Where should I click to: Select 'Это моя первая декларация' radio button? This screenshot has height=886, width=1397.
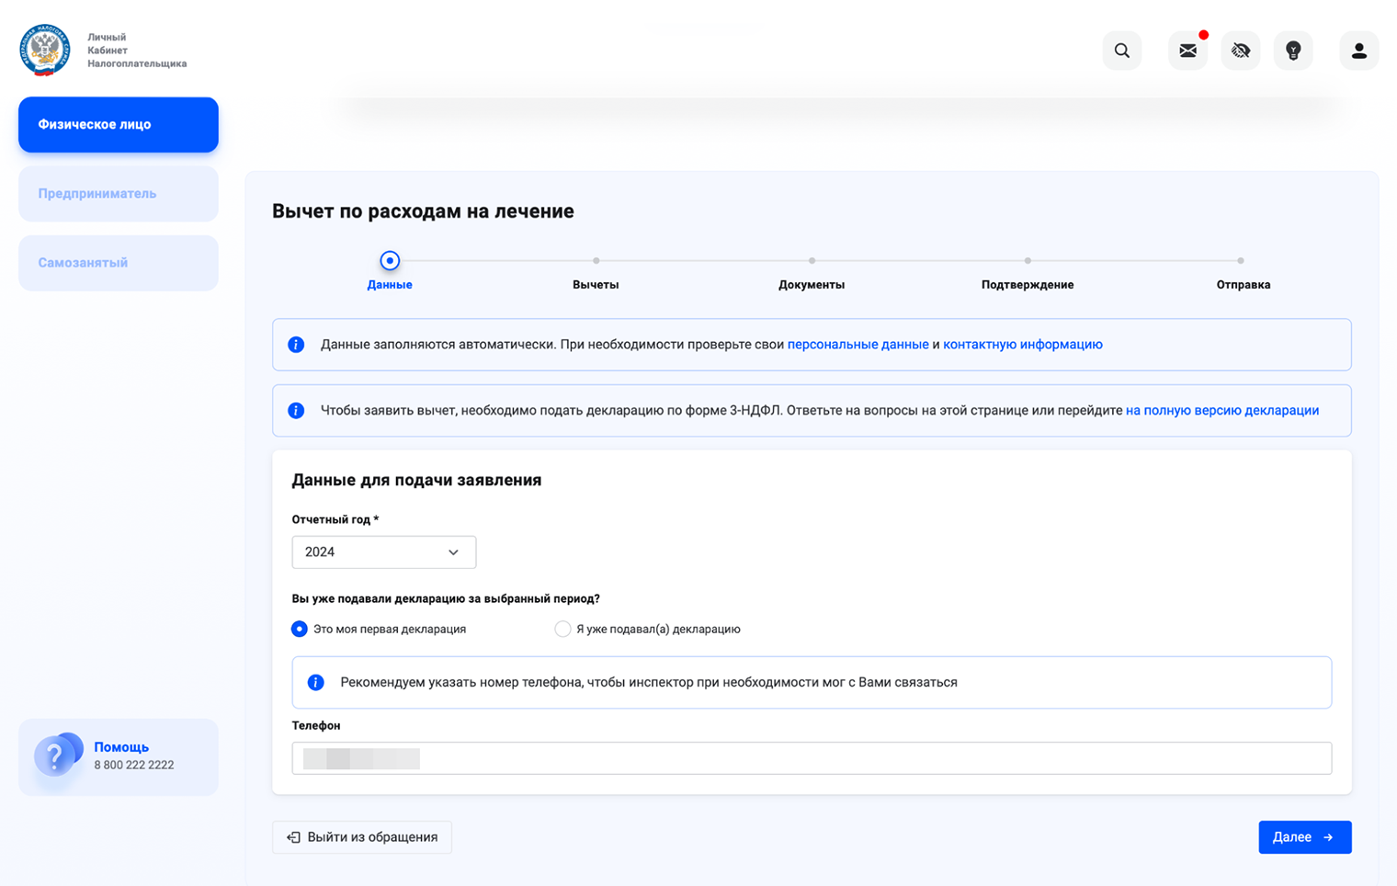click(x=300, y=629)
